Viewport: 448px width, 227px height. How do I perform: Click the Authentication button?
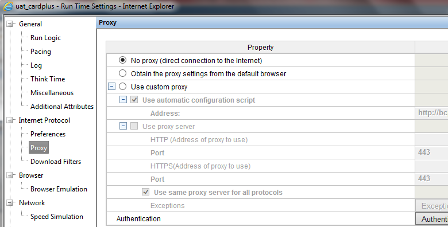[x=432, y=219]
